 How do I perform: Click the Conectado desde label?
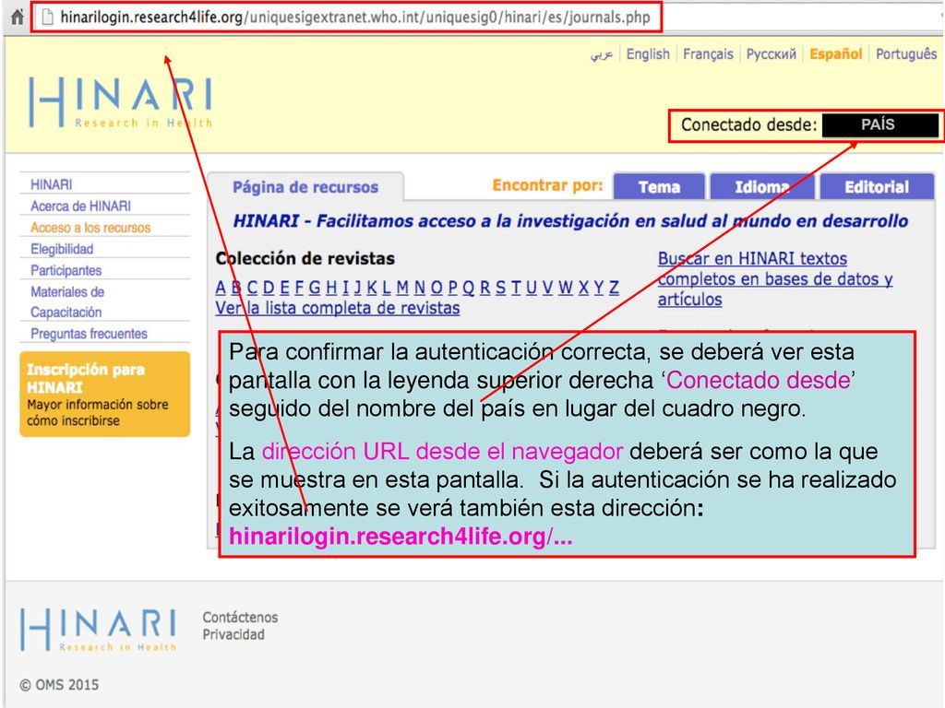[749, 125]
